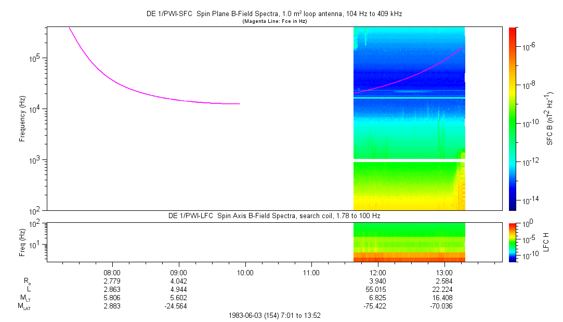Click the date range caption 1983-06-03
The height and width of the screenshot is (322, 563).
pos(274,316)
